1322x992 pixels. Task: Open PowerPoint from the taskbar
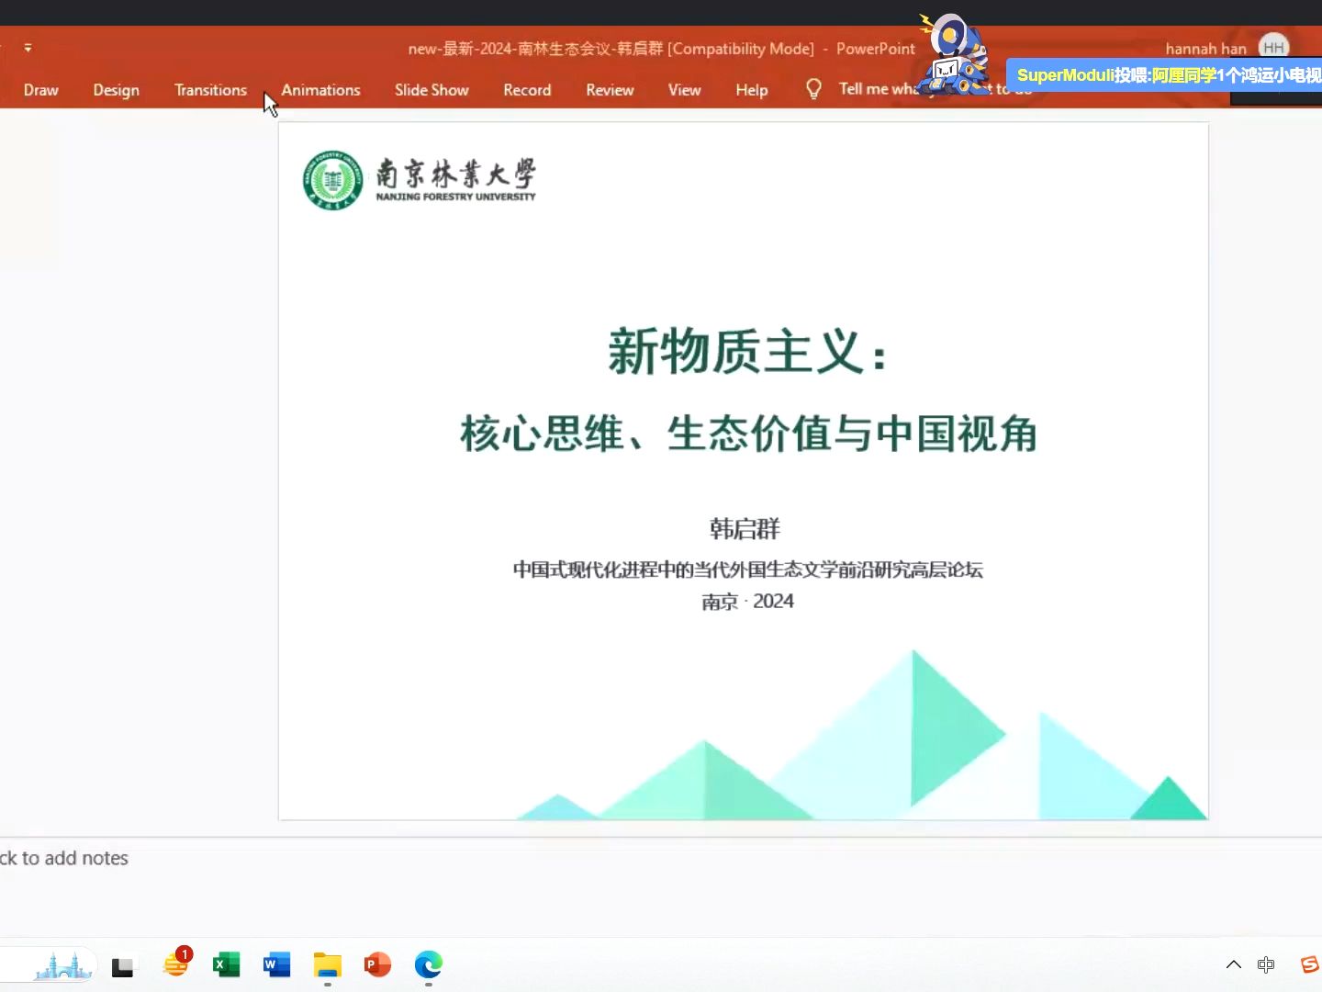377,965
